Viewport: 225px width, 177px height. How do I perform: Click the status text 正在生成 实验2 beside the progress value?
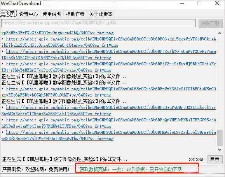point(65,159)
